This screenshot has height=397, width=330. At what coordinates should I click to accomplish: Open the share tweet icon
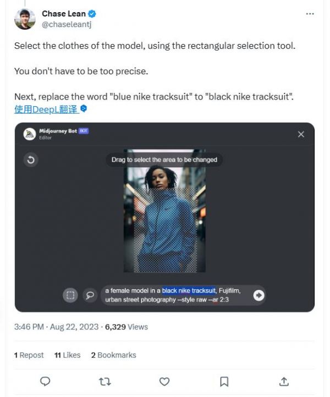(x=284, y=381)
